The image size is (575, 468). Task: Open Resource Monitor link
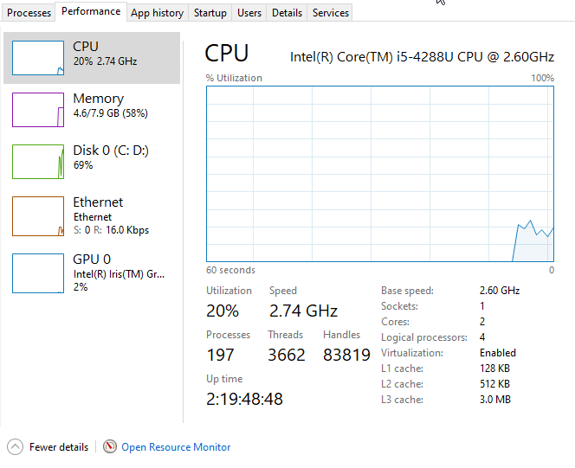pos(176,447)
